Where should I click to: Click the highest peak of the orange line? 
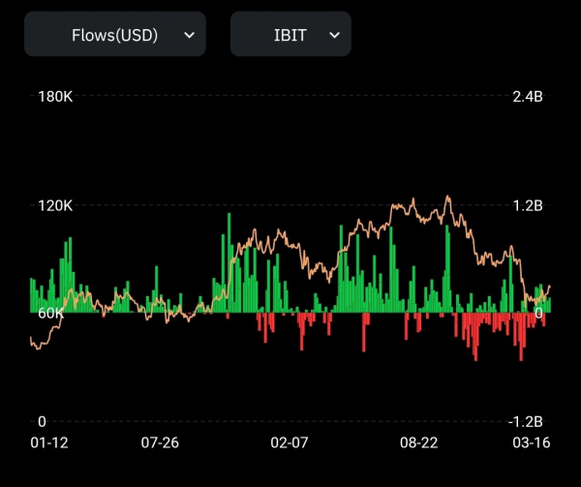[x=447, y=197]
